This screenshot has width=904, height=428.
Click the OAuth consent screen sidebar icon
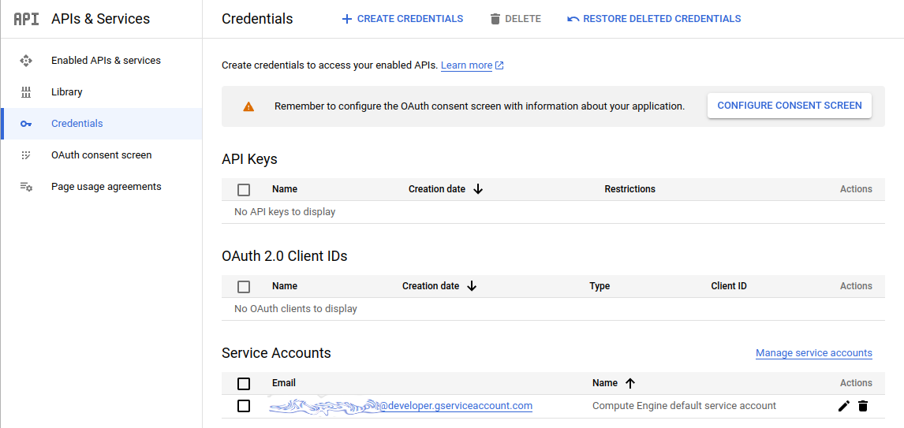(x=26, y=155)
